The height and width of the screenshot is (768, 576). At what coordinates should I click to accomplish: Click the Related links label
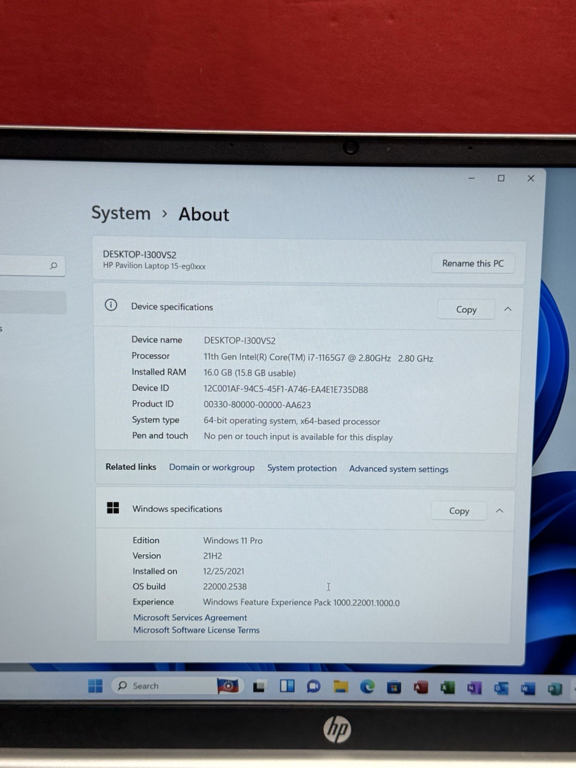131,467
